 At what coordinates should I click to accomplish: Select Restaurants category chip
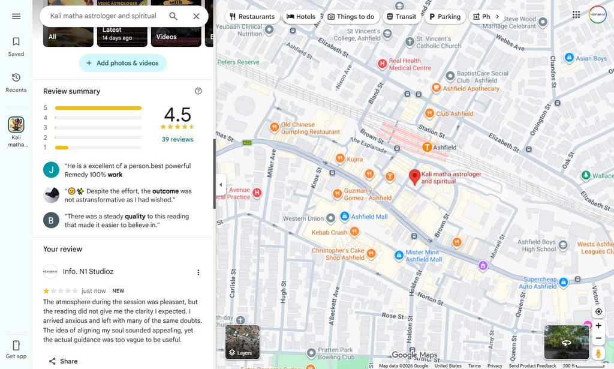252,16
